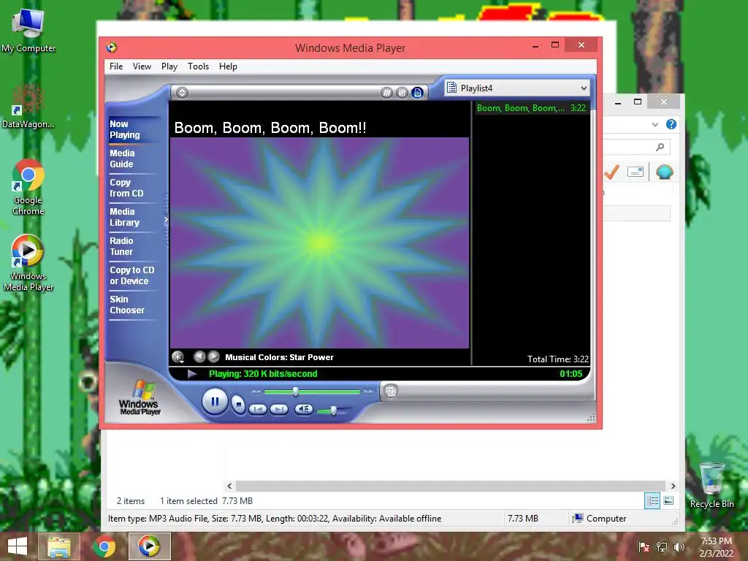Screen dimensions: 748x561
Task: Click the network icon in system tray
Action: (662, 547)
